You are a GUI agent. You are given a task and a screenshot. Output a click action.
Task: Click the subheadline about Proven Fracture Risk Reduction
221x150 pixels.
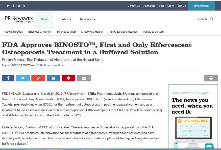[x=53, y=60]
